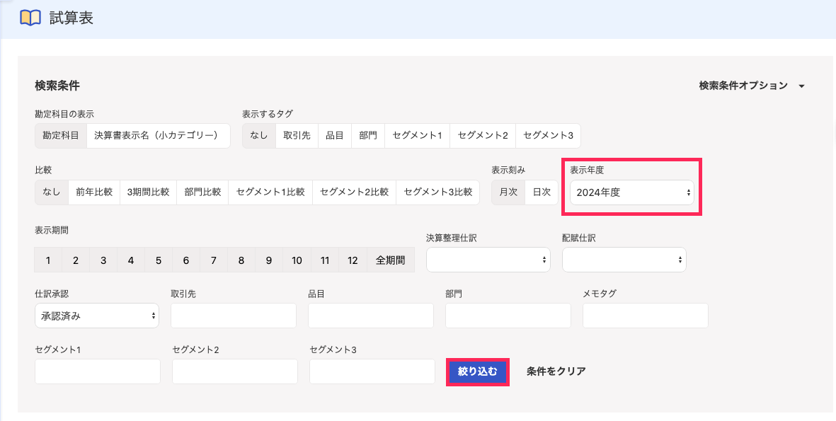Choose 品目 tag display option
Screen dimensions: 836x421
pyautogui.click(x=335, y=136)
